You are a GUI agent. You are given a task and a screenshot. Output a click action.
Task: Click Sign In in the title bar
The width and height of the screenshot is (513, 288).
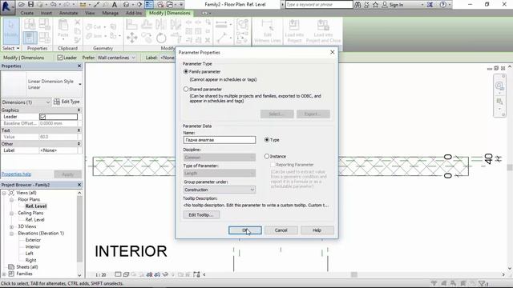click(x=396, y=5)
